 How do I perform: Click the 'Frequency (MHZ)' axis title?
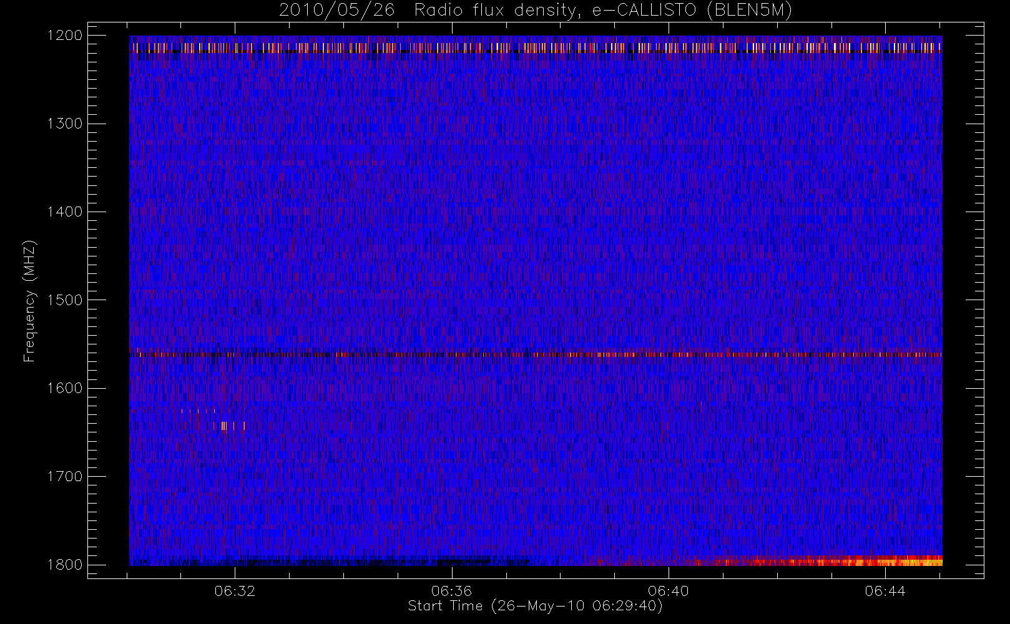(x=29, y=301)
